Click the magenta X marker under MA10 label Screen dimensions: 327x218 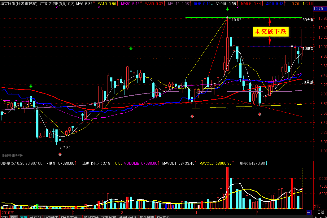99,7
